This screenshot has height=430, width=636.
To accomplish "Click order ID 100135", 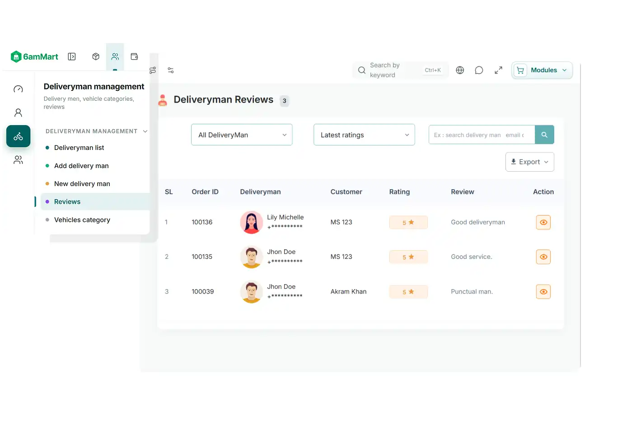I will pos(202,257).
